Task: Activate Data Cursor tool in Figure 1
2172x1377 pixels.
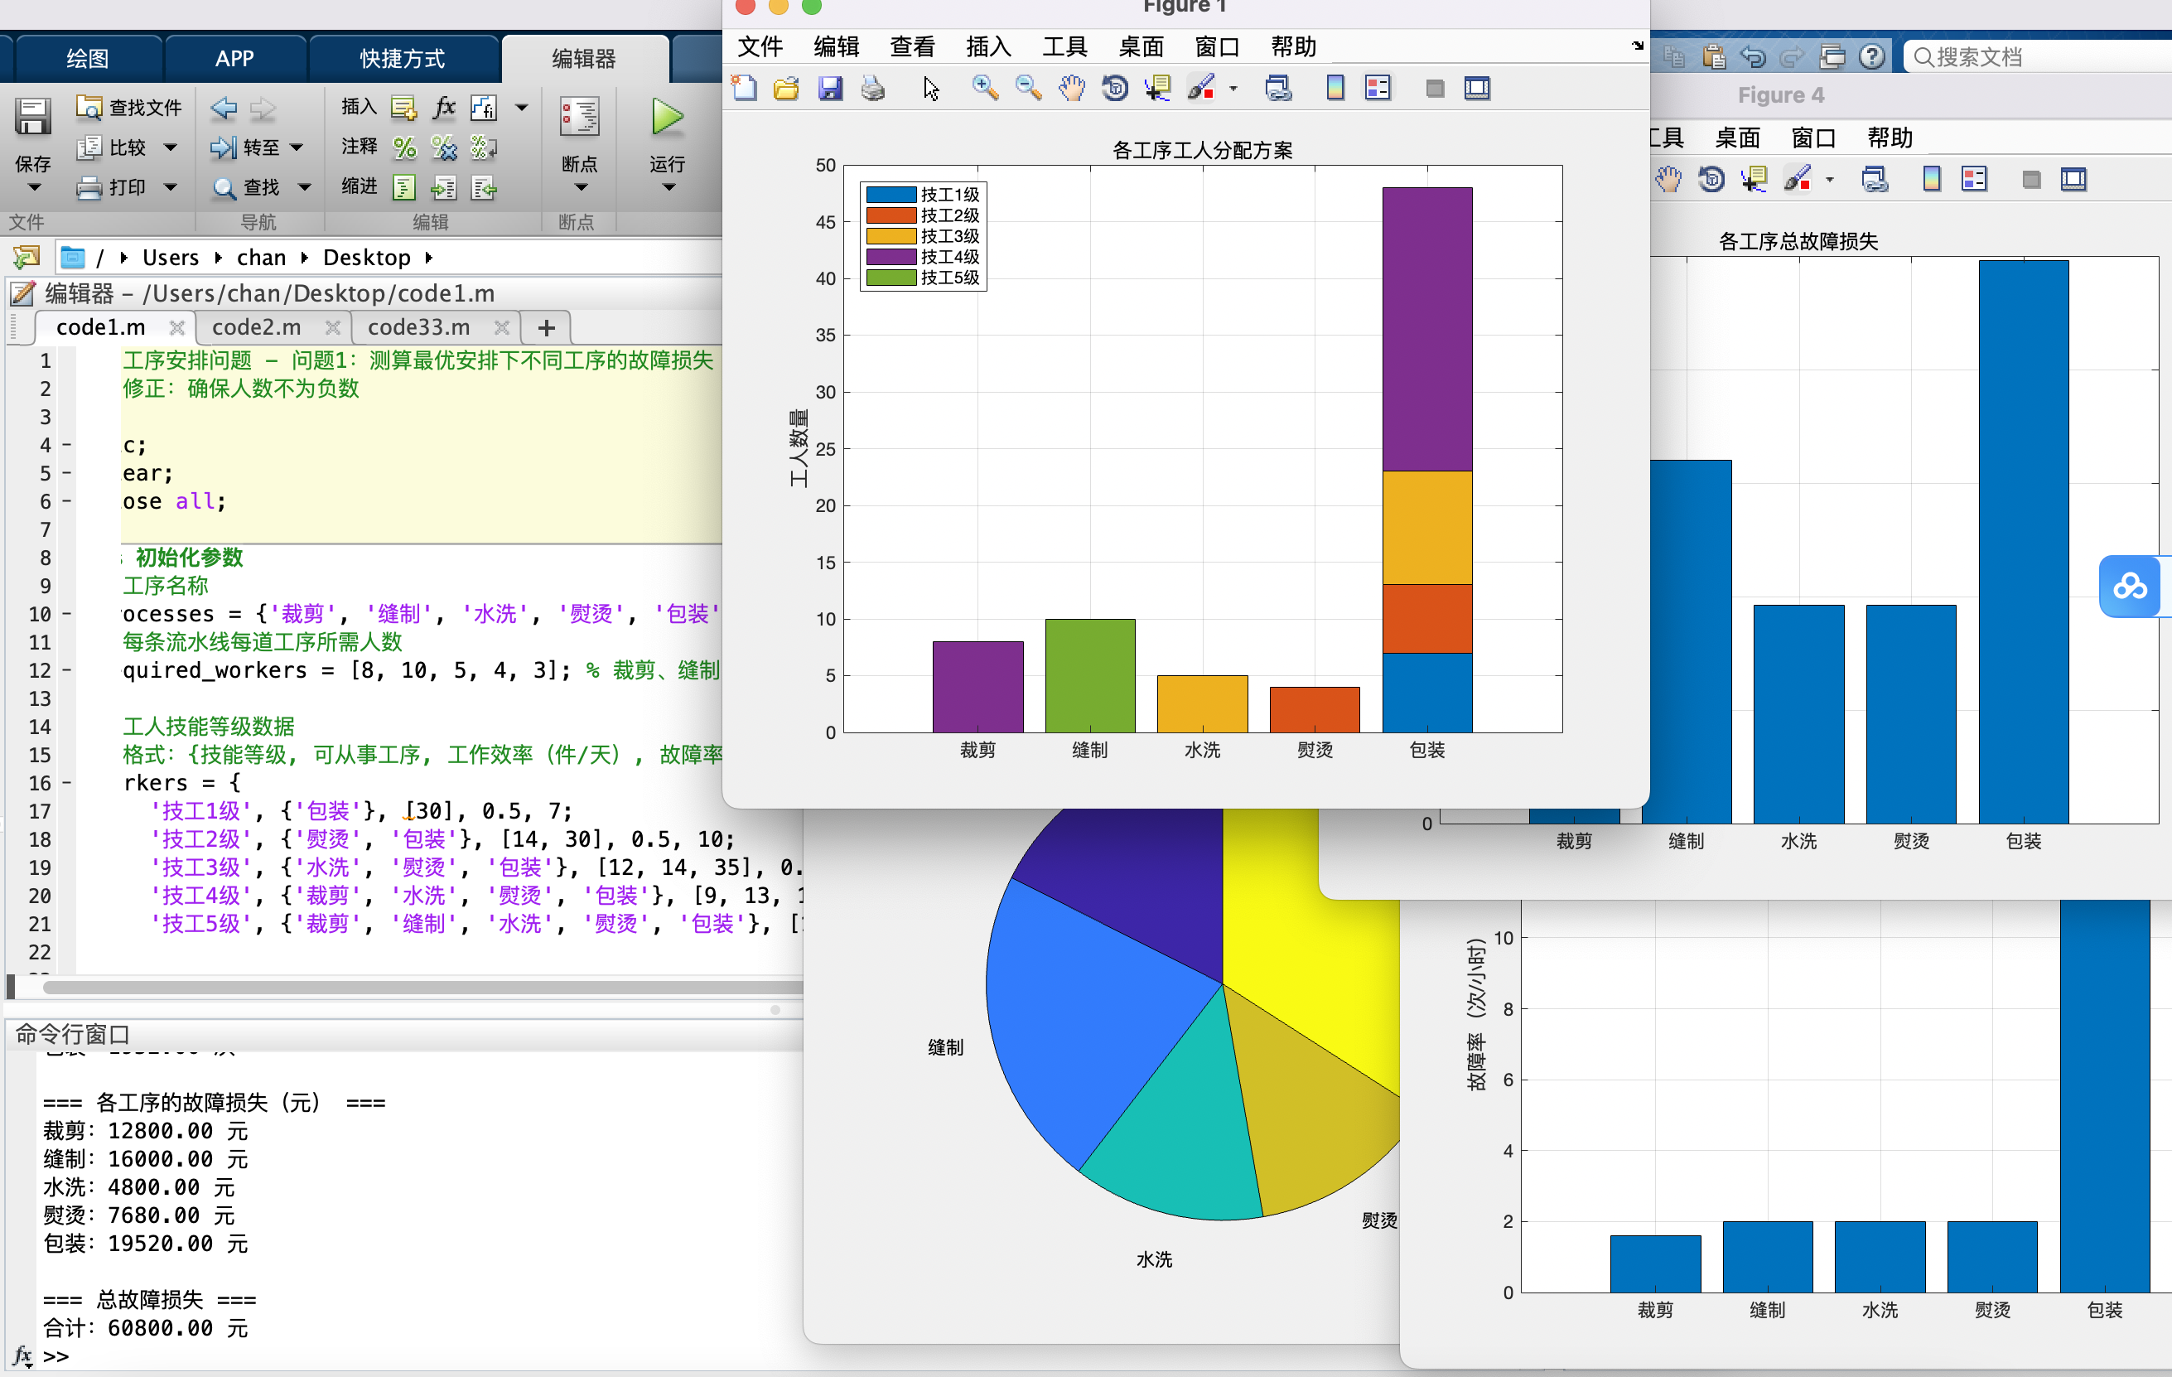Action: click(1157, 89)
